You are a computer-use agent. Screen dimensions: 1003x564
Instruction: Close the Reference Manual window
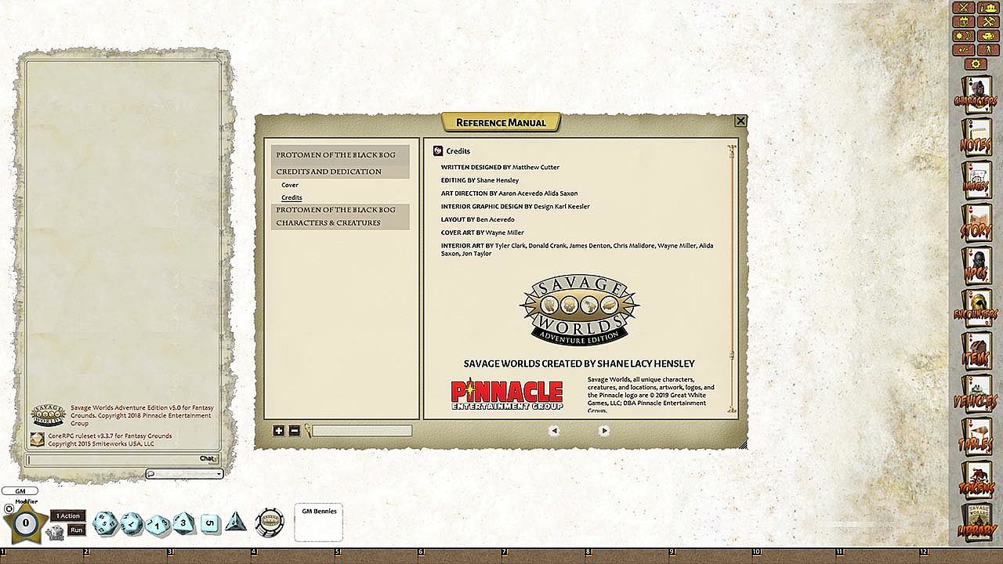[740, 121]
